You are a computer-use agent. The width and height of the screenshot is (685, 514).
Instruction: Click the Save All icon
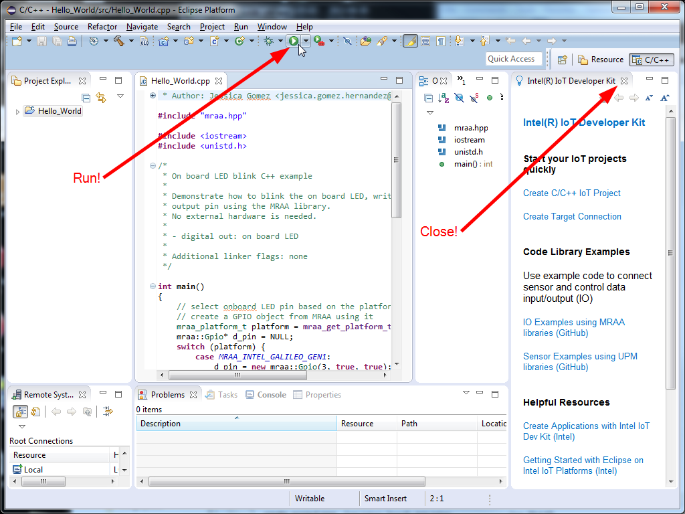(57, 41)
